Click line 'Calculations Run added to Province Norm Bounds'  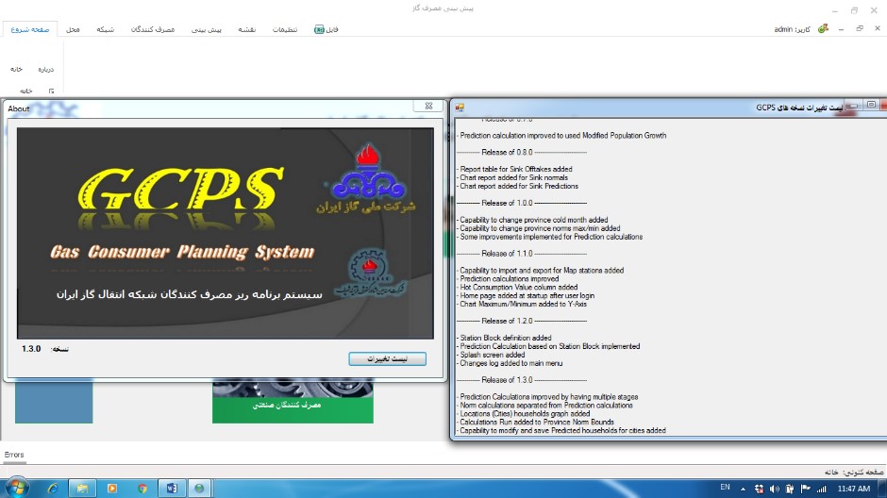[536, 423]
